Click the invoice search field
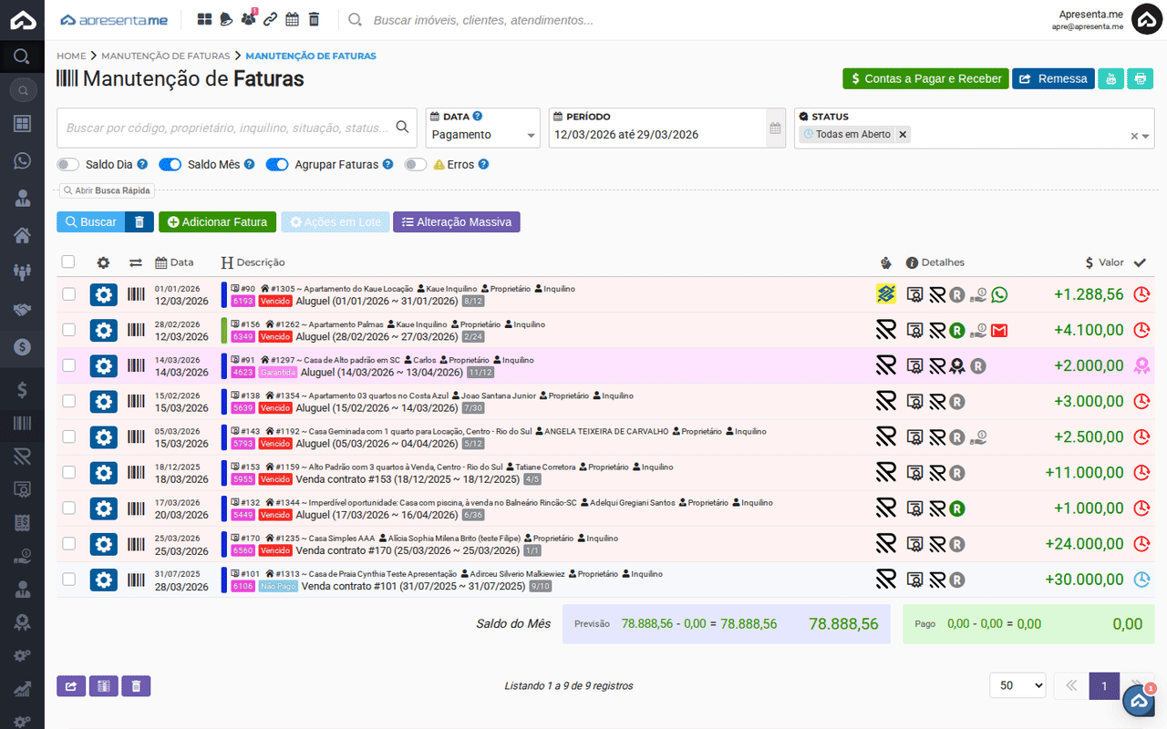This screenshot has height=729, width=1167. click(228, 128)
